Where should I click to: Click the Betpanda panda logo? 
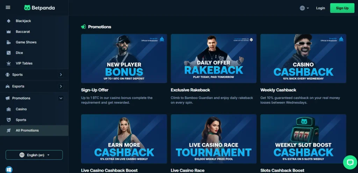click(x=27, y=8)
